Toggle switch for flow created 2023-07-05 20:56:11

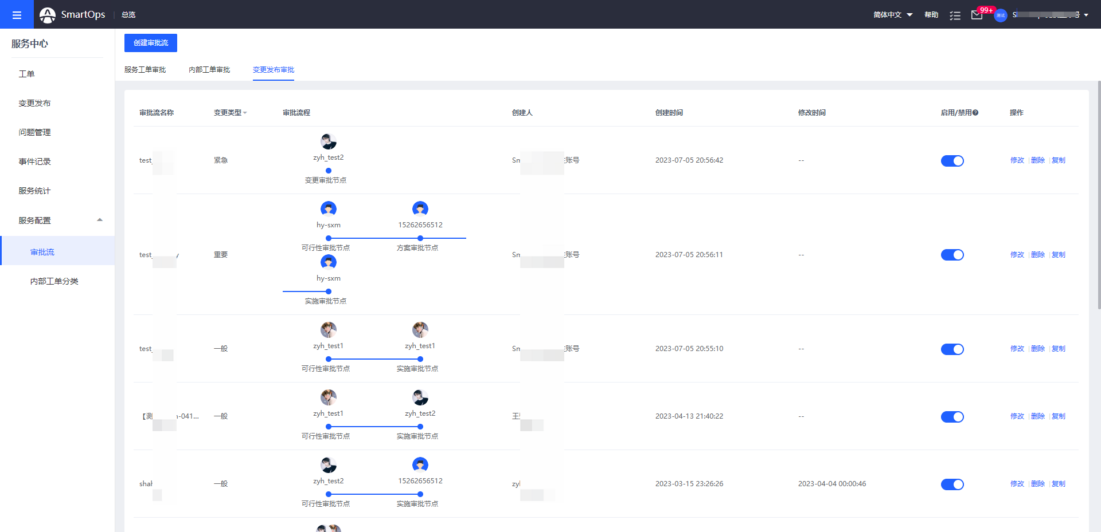(x=952, y=255)
